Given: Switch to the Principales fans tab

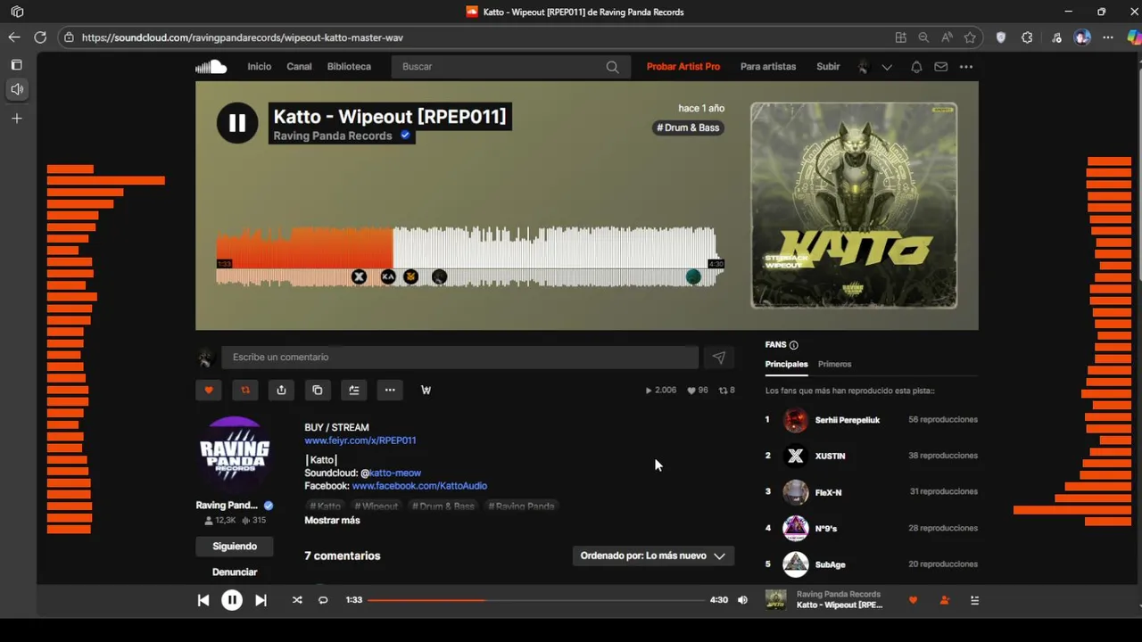Looking at the screenshot, I should tap(786, 364).
